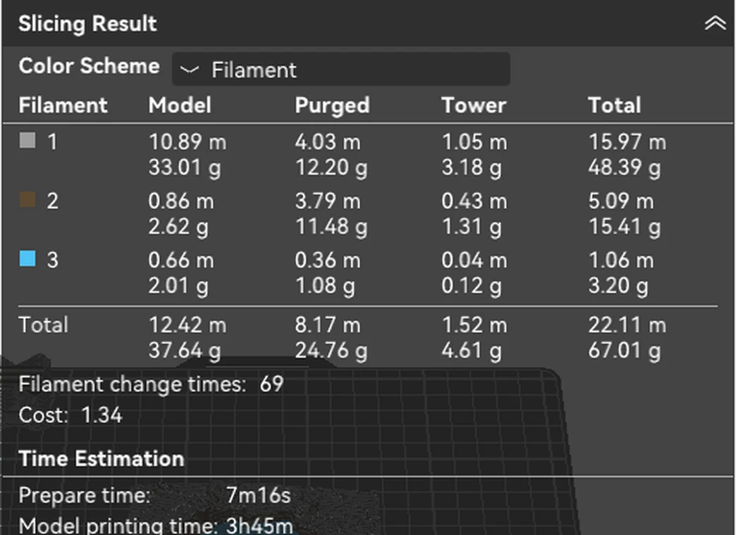Click purged length 3.79 m
This screenshot has height=535, width=736.
pos(328,201)
